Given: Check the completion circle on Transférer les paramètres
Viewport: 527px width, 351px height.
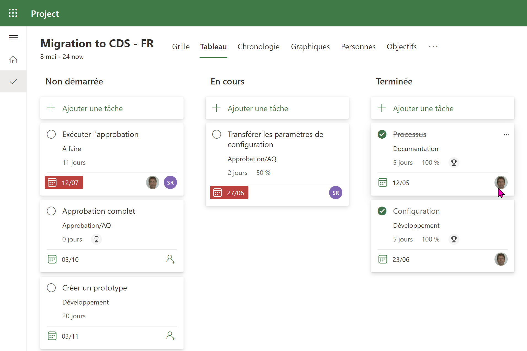Looking at the screenshot, I should (x=217, y=134).
